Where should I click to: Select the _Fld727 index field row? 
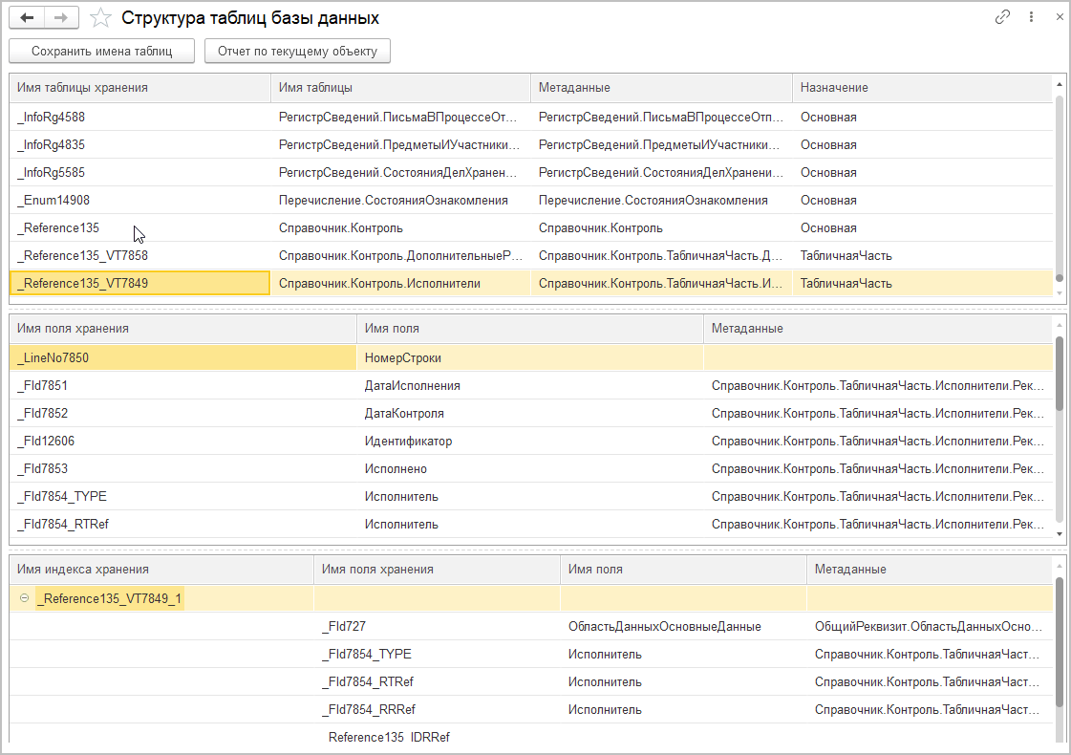coord(344,627)
